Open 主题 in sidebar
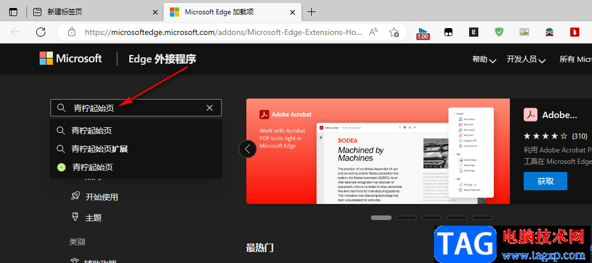 coord(93,217)
